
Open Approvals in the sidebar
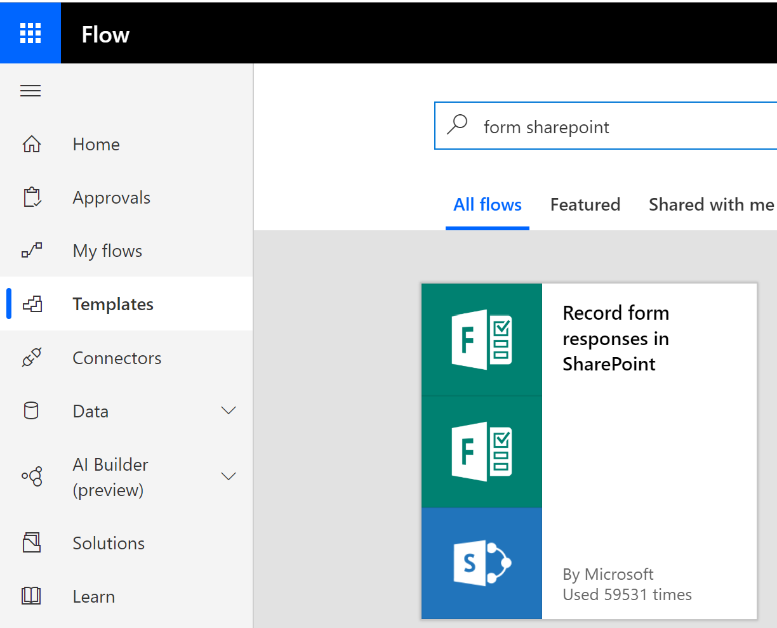(126, 197)
